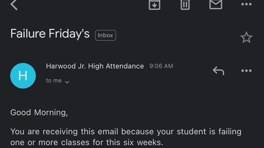Viewport: 264px width, 148px height.
Task: Tap the blue H sender avatar
Action: [x=23, y=76]
